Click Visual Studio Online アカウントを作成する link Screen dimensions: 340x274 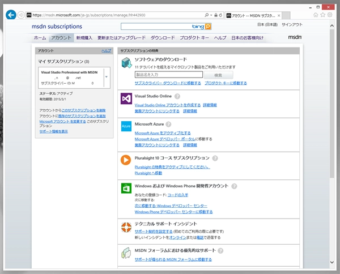click(168, 105)
